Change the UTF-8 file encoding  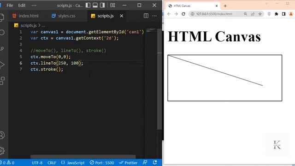point(37,163)
